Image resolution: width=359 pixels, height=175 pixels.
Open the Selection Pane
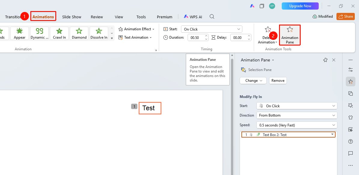(256, 70)
